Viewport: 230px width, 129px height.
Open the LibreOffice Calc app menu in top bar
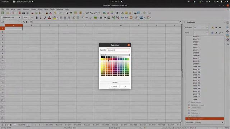pyautogui.click(x=23, y=1)
